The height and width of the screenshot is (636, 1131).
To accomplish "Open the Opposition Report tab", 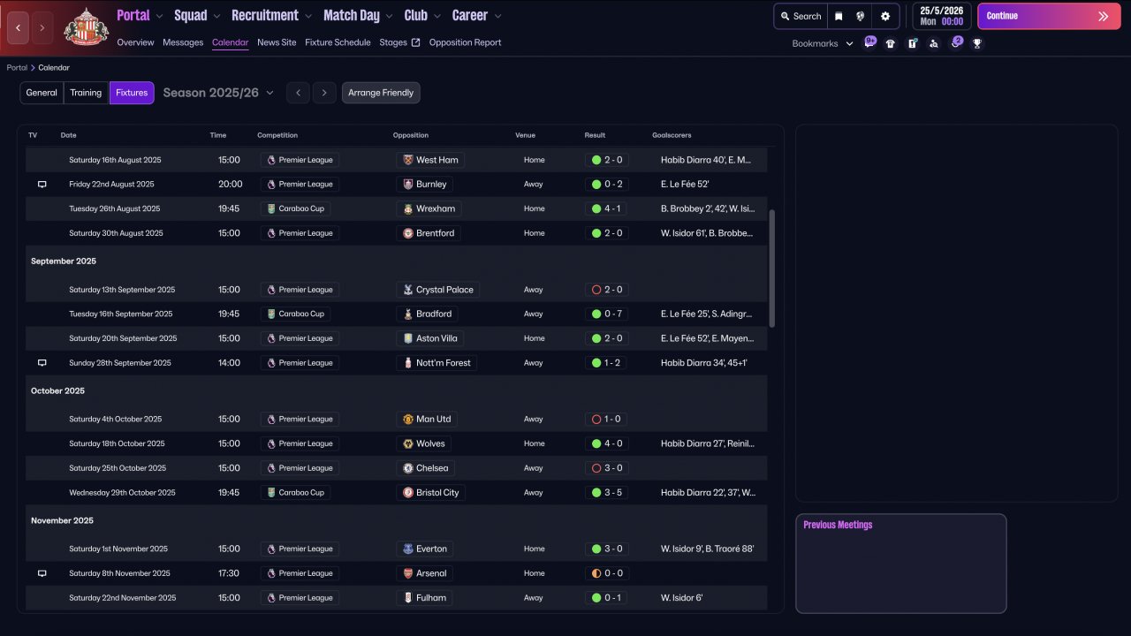I will click(x=465, y=42).
